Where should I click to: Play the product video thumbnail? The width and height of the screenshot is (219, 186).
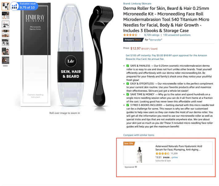(6, 60)
